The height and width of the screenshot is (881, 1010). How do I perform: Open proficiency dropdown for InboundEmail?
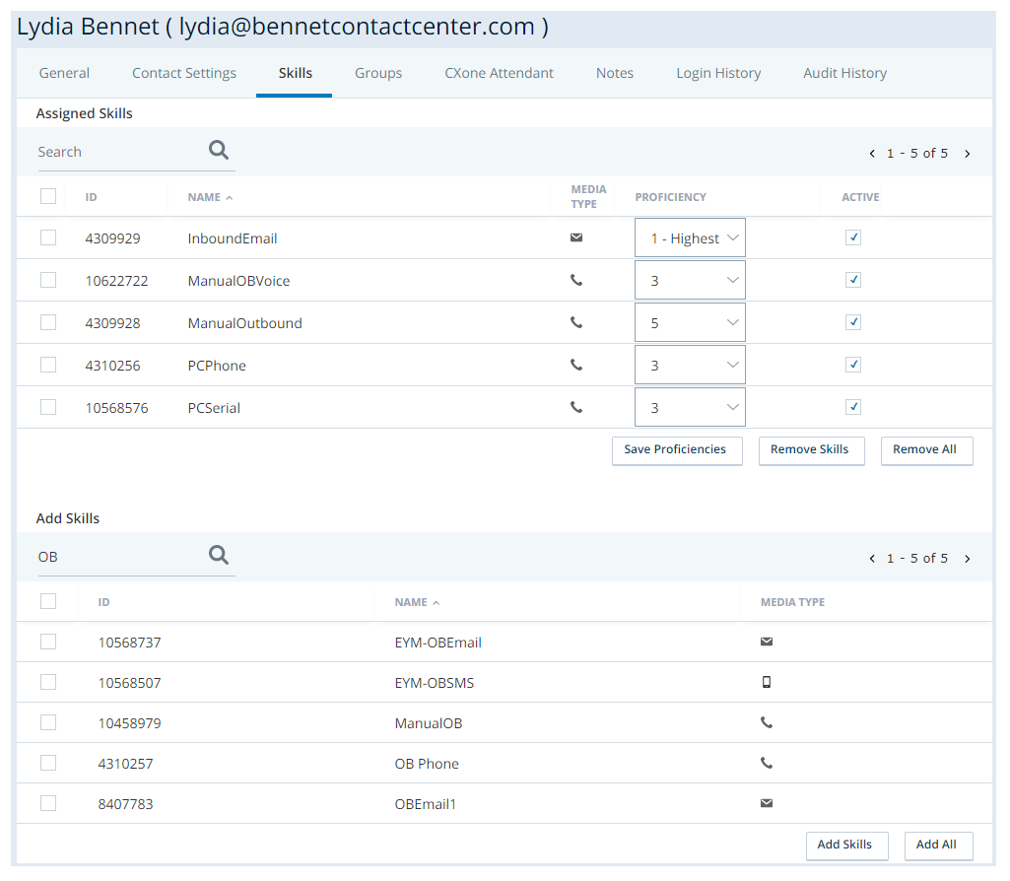(x=690, y=237)
